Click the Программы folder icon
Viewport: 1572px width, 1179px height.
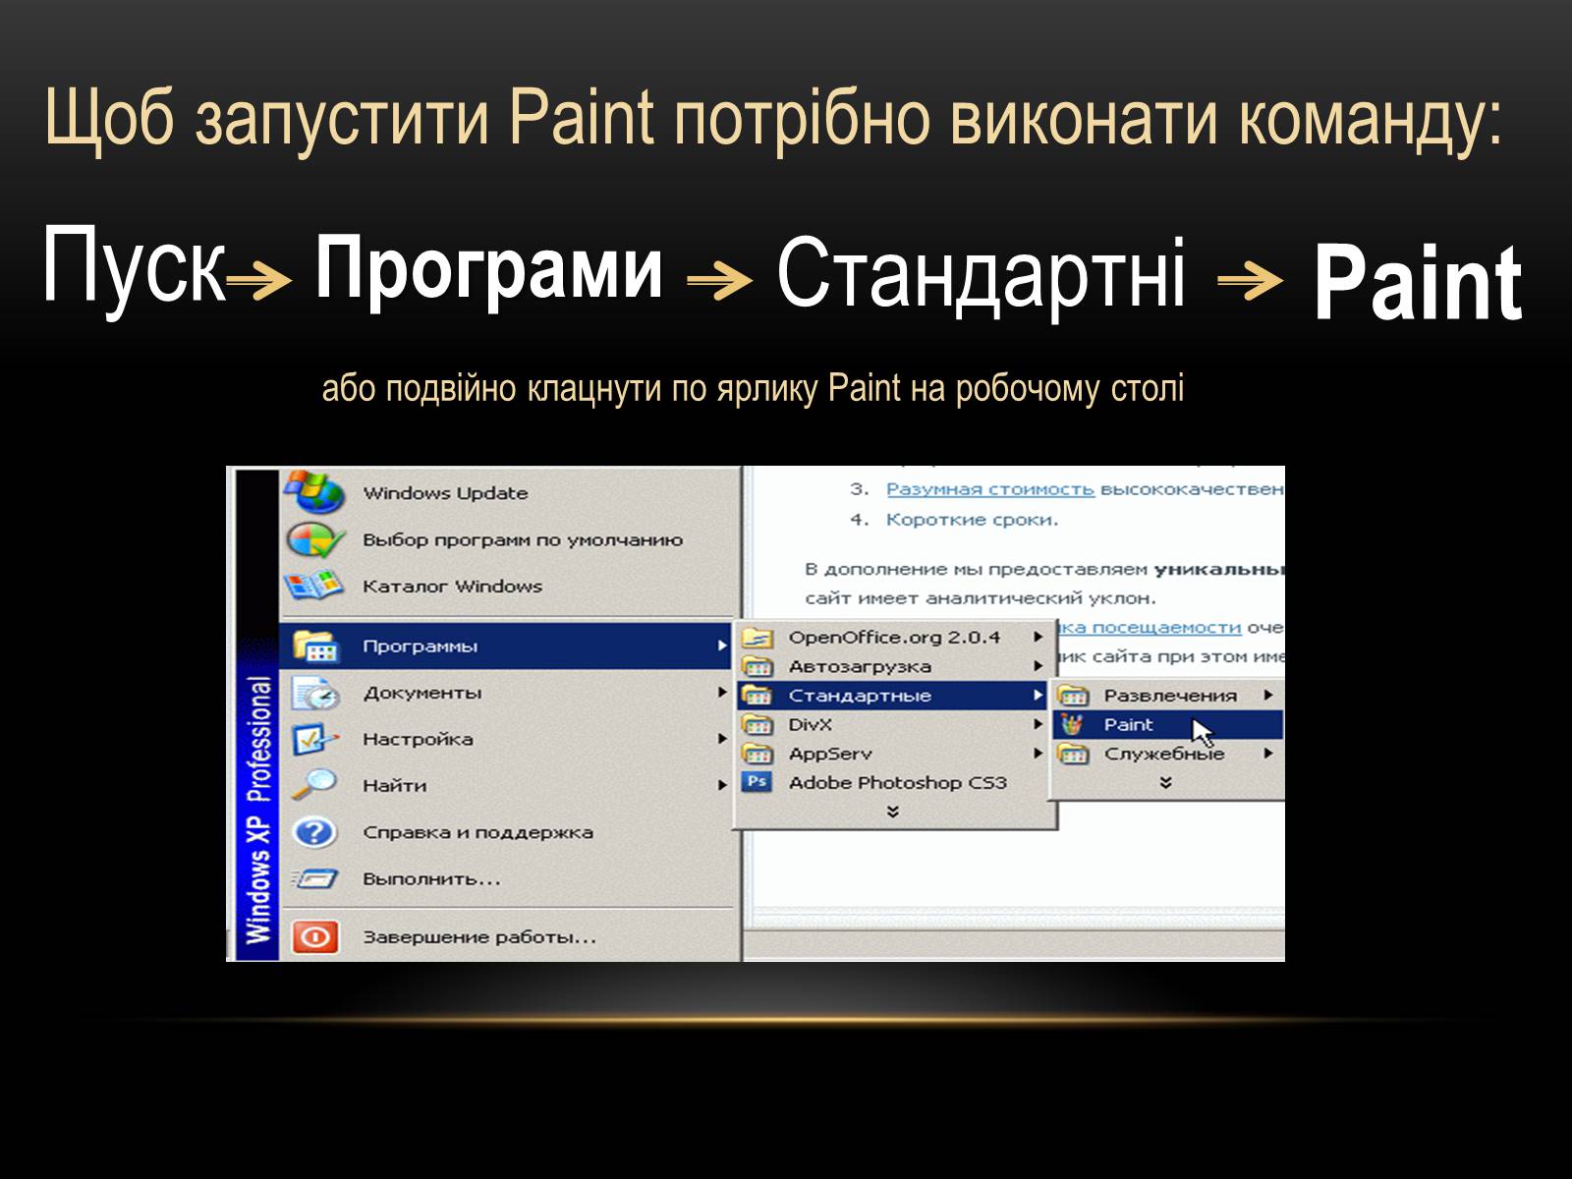tap(315, 646)
